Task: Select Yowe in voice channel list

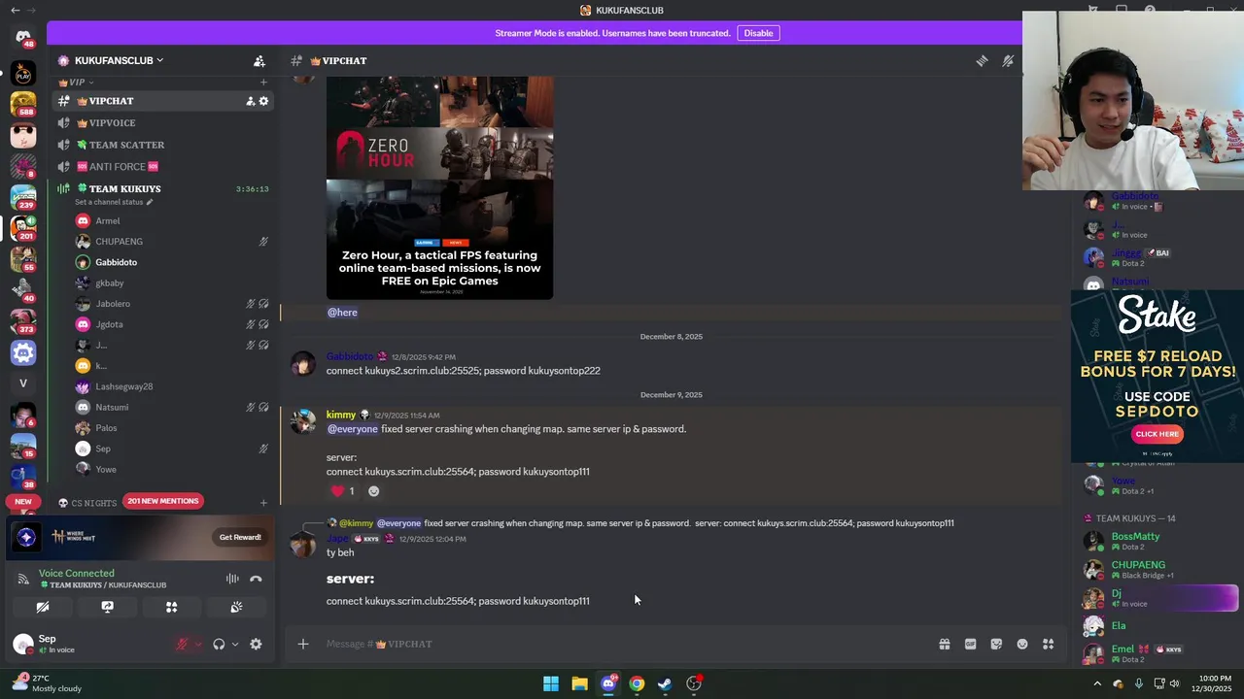Action: [x=173, y=470]
